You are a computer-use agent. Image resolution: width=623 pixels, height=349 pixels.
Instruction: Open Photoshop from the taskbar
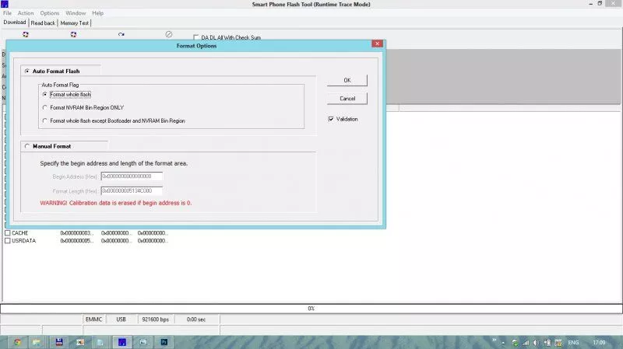[x=164, y=341]
